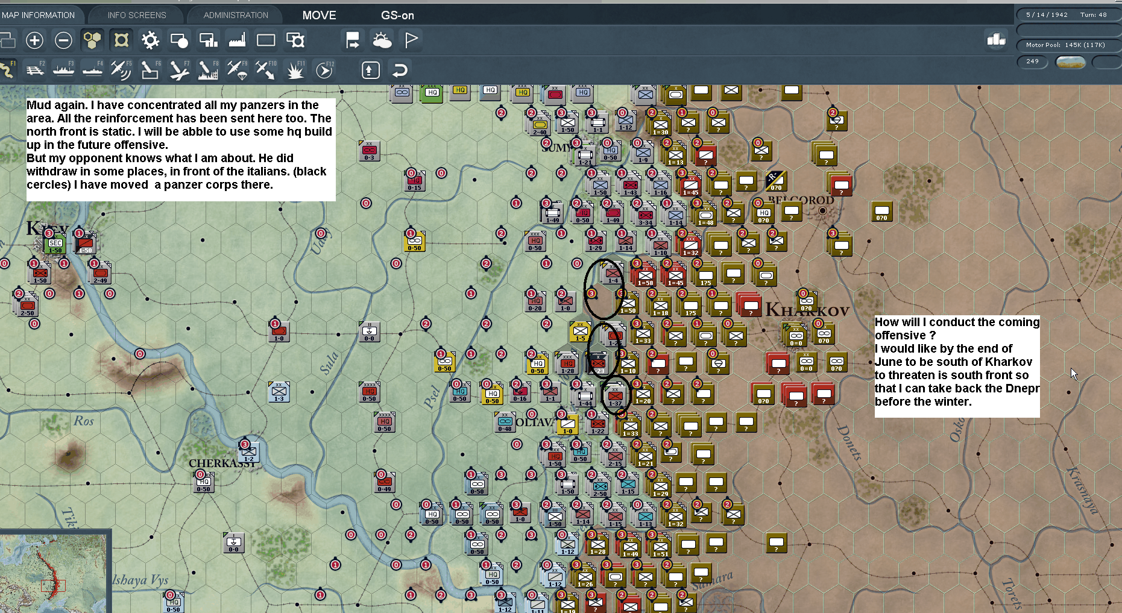Click the landscape weather indicator pill

1071,61
